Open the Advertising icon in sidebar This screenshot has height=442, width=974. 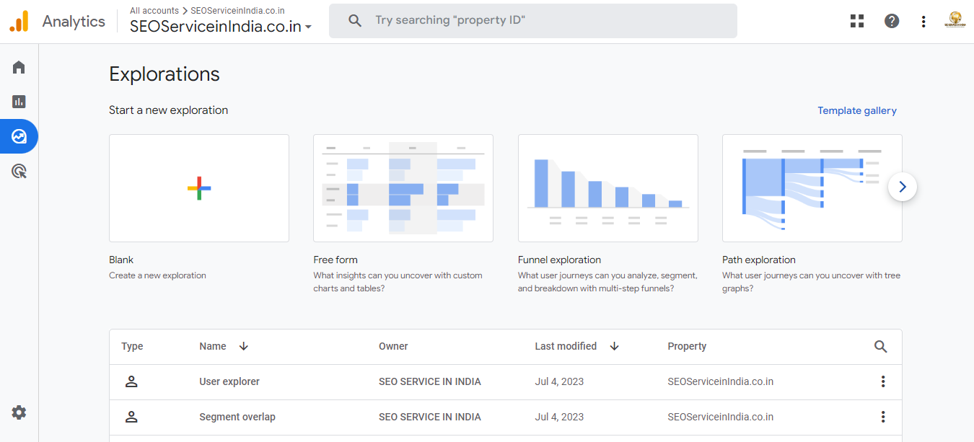click(x=19, y=171)
